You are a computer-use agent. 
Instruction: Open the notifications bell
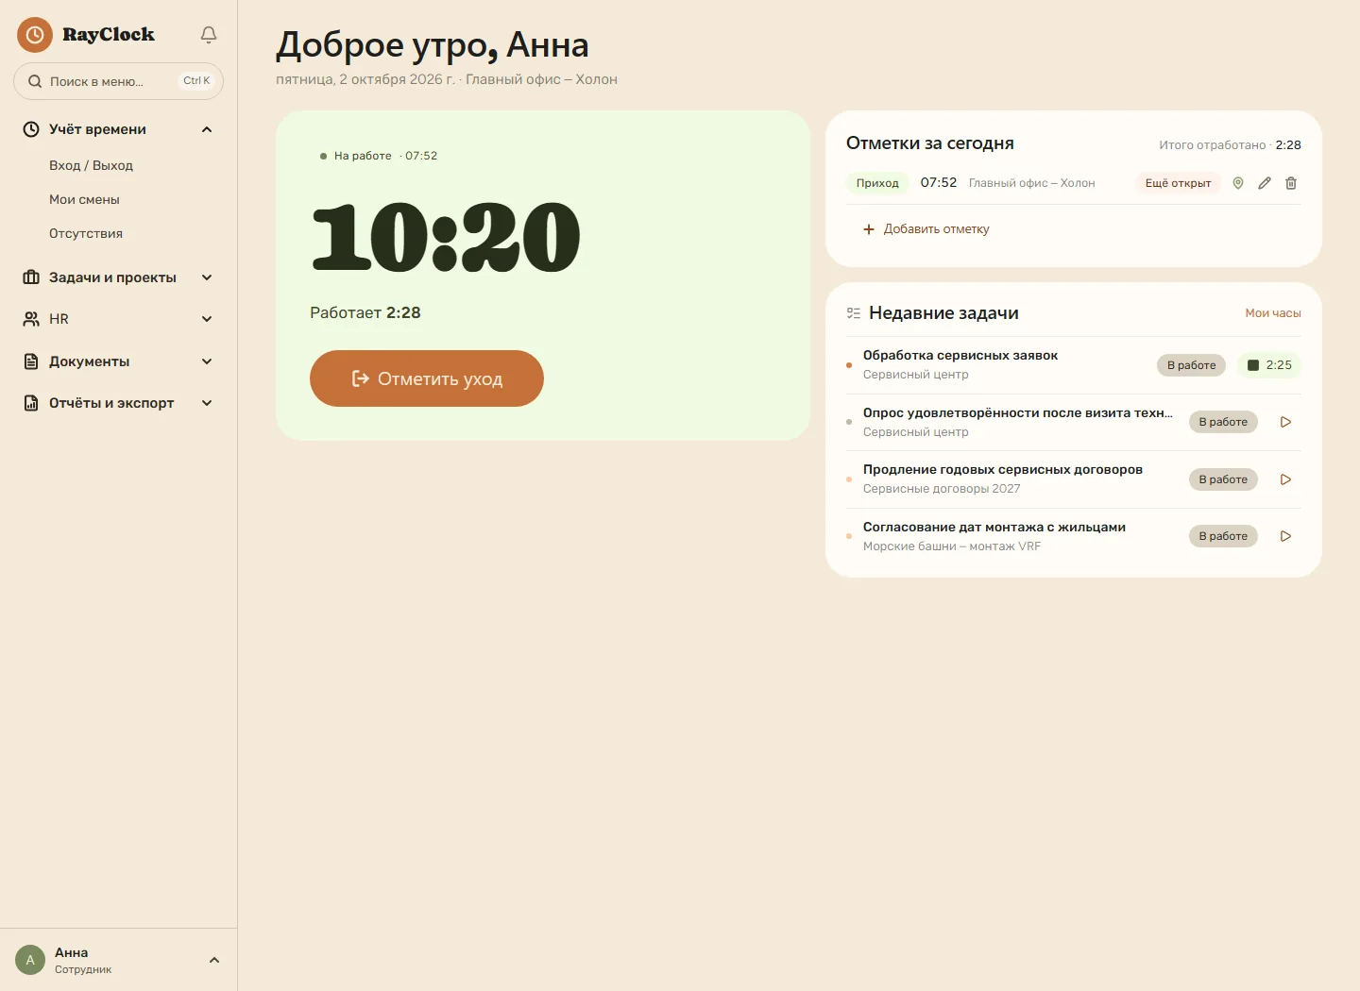[209, 35]
